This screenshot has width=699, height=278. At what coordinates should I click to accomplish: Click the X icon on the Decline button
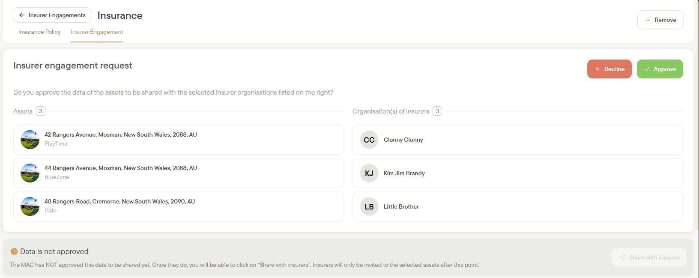(x=597, y=69)
